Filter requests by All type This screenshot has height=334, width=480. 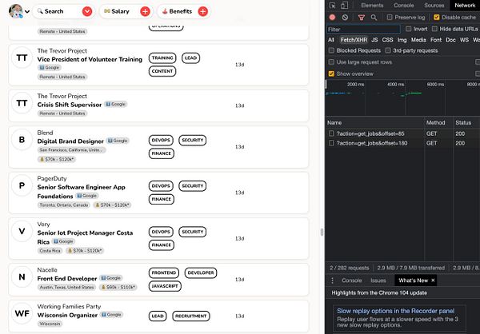click(x=331, y=40)
